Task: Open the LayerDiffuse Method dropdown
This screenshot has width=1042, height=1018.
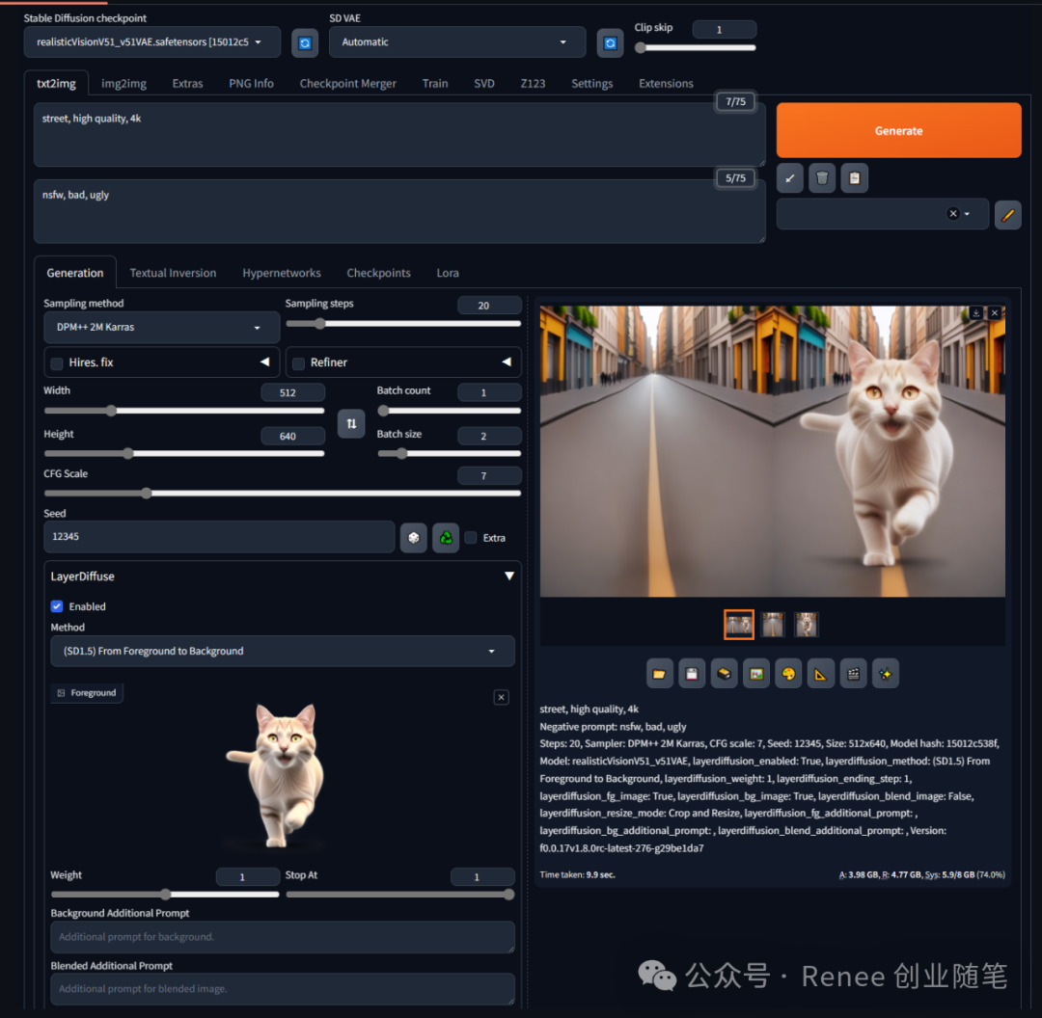Action: [x=282, y=652]
